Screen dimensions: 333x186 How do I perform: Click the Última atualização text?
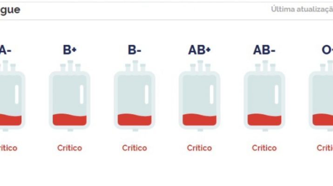pos(302,9)
